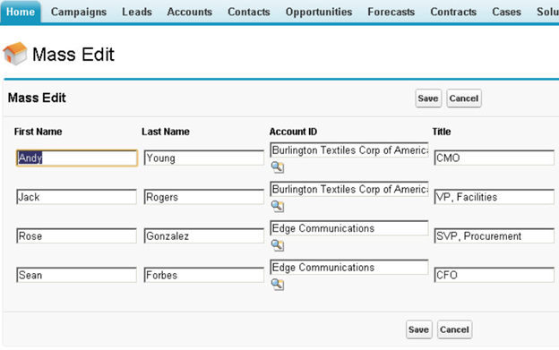Switch to the Campaigns tab
Image resolution: width=559 pixels, height=350 pixels.
click(79, 12)
